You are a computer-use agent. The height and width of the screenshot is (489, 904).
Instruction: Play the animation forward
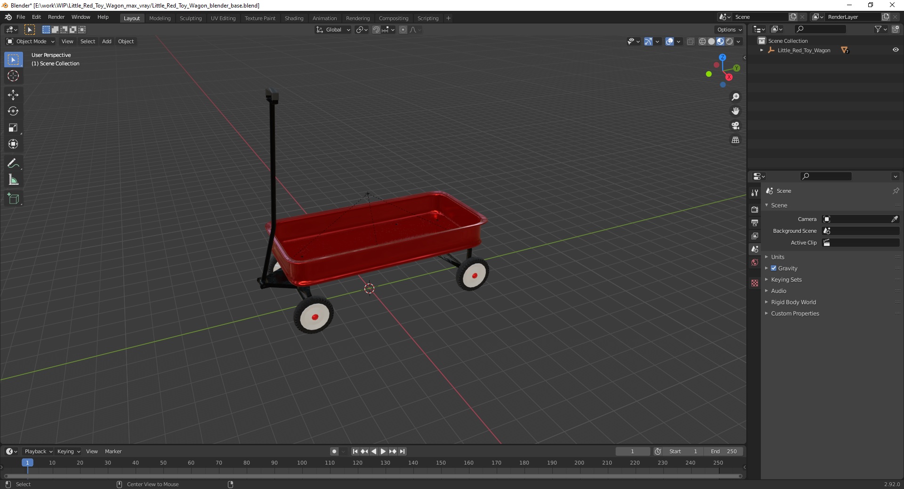pos(383,451)
